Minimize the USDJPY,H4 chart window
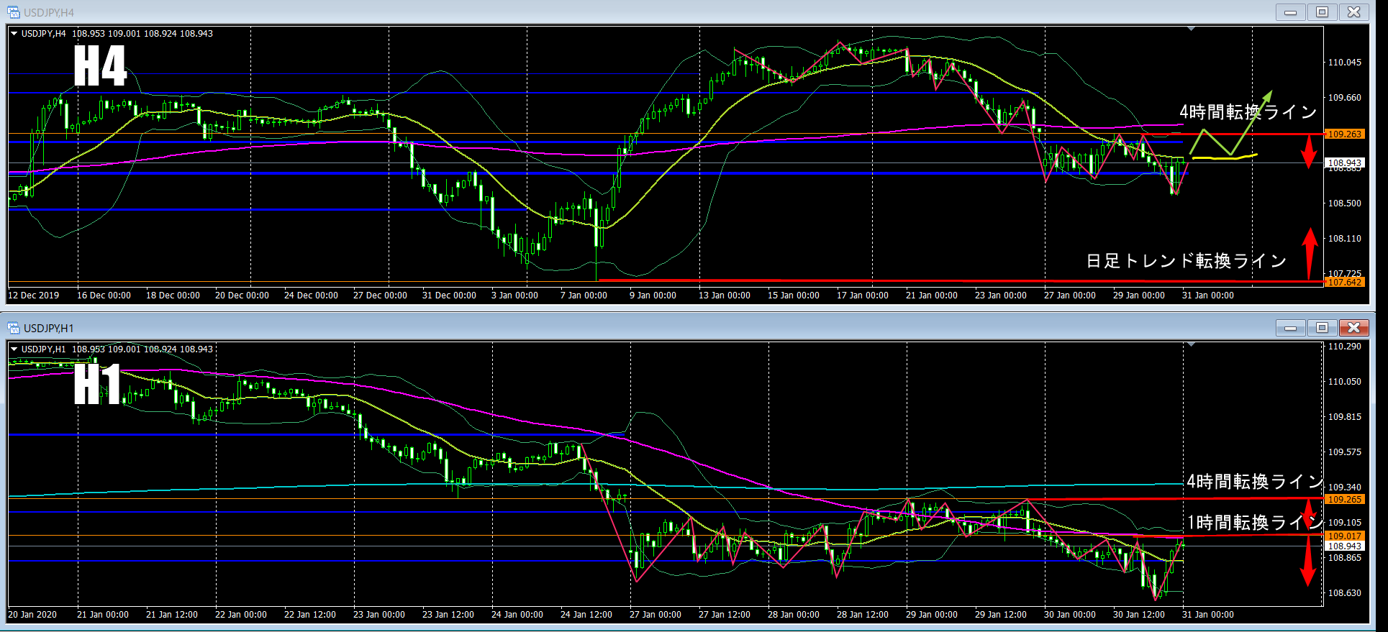Screen dimensions: 1388x632 [x=1291, y=12]
